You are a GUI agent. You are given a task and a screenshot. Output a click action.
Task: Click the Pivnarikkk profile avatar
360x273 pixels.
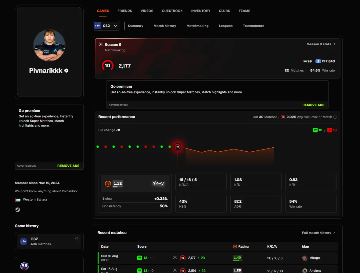click(49, 45)
